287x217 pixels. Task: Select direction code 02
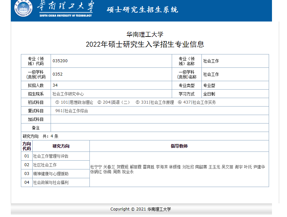27,165
